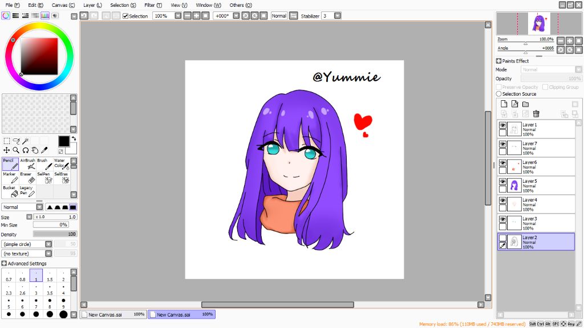Open the Layer menu
Screen dimensions: 584x328
click(x=92, y=5)
